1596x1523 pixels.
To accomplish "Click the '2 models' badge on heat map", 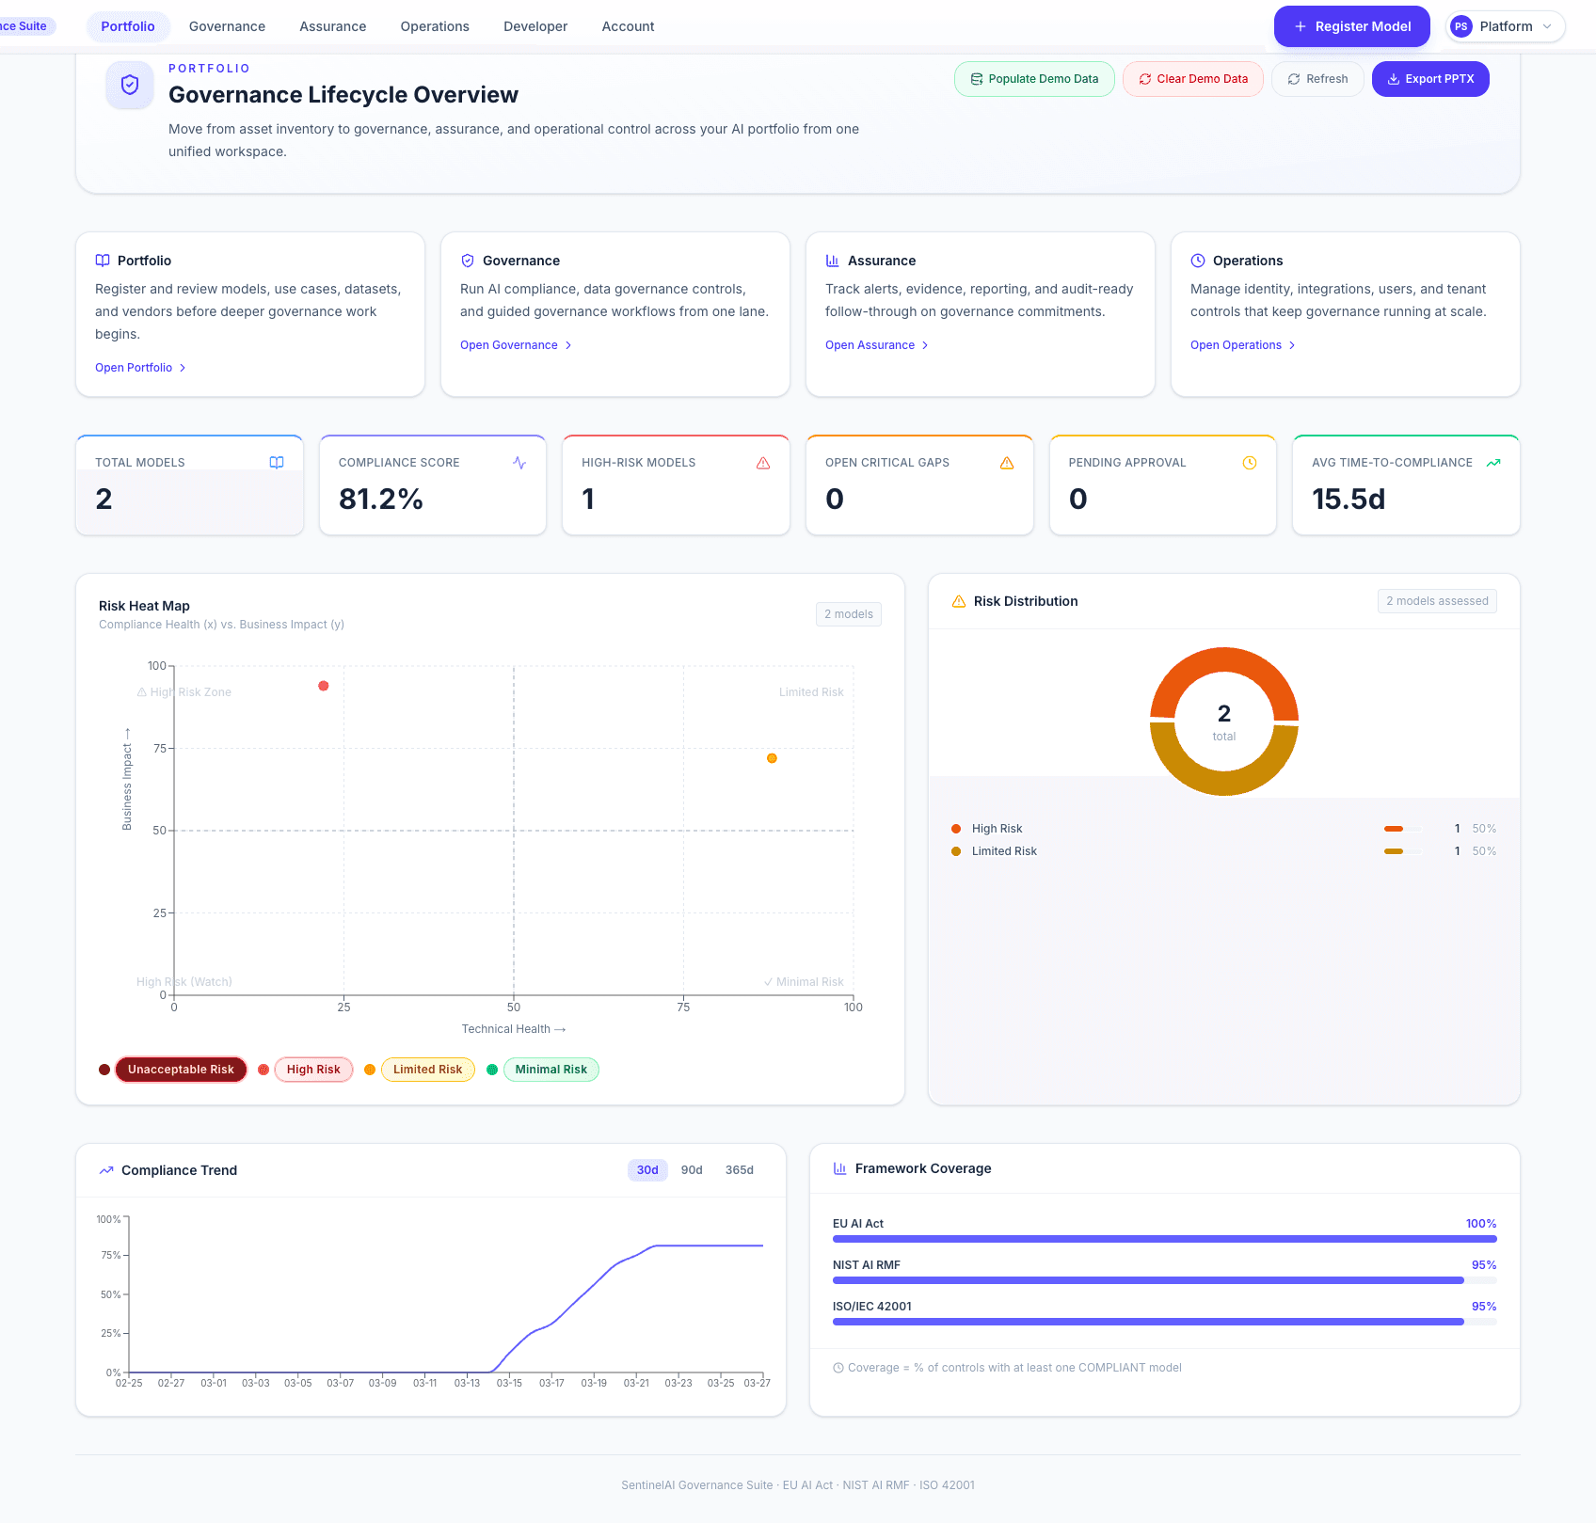I will click(x=849, y=614).
